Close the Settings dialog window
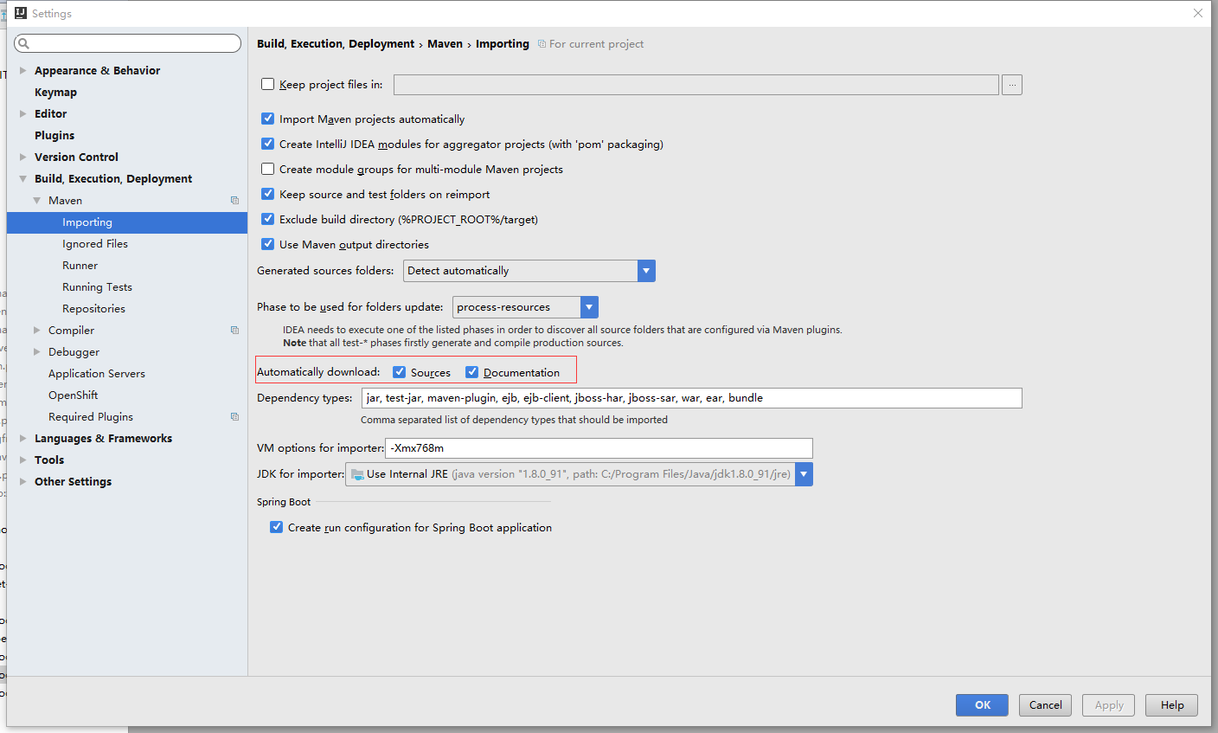1218x733 pixels. point(1198,13)
